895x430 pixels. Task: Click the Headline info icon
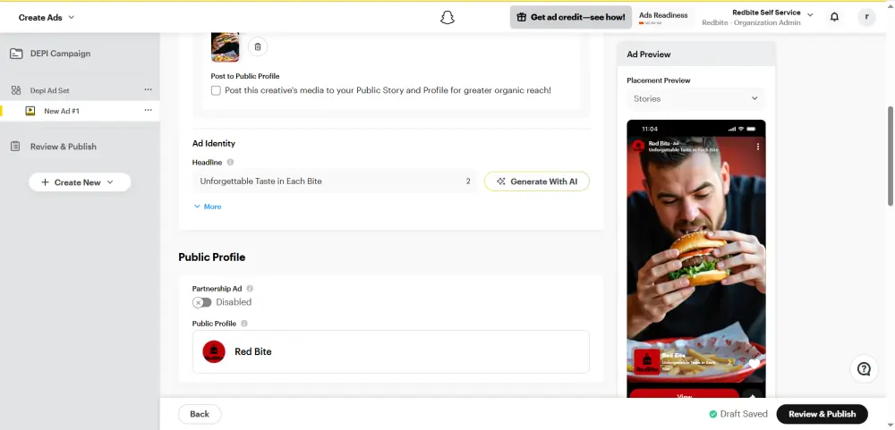click(230, 163)
